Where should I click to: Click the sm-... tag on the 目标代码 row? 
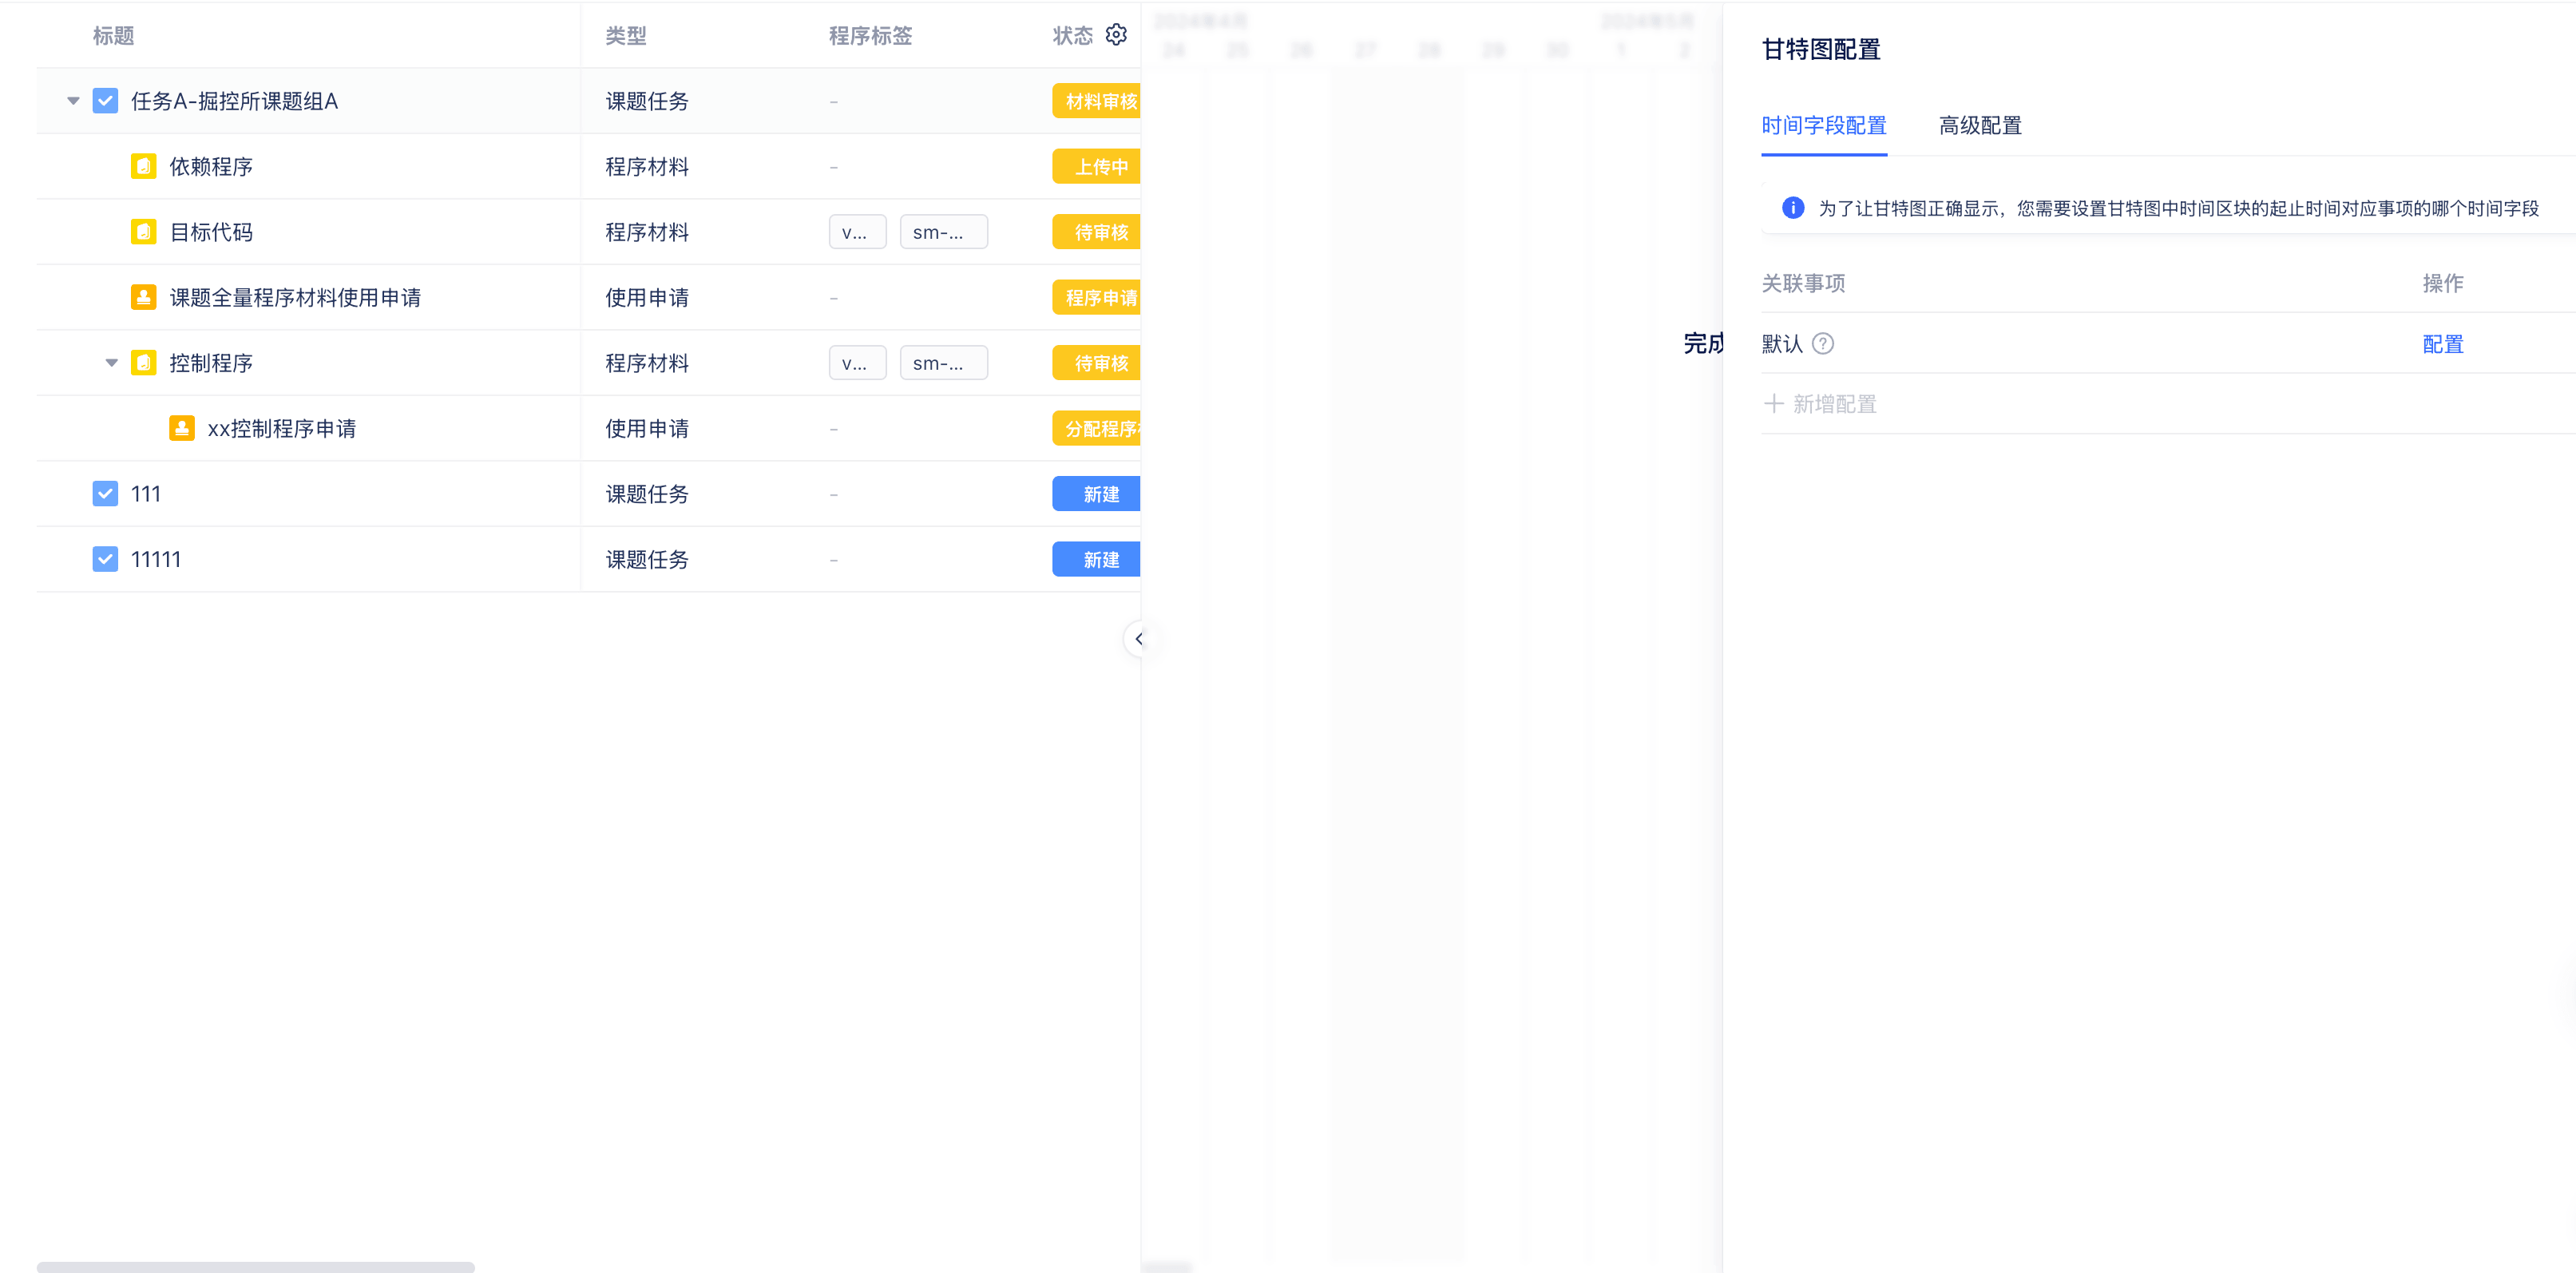click(942, 232)
